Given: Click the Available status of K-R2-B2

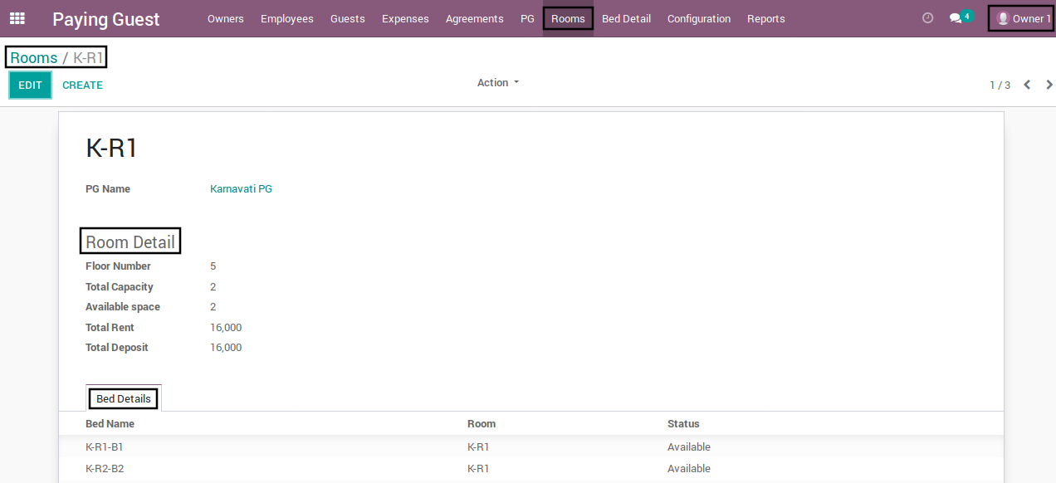Looking at the screenshot, I should click(x=689, y=469).
